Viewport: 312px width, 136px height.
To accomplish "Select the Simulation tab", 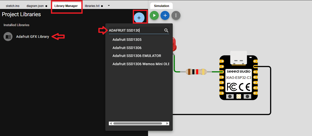I will [x=161, y=6].
